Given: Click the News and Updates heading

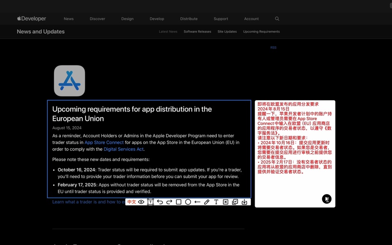Looking at the screenshot, I should coord(41,31).
